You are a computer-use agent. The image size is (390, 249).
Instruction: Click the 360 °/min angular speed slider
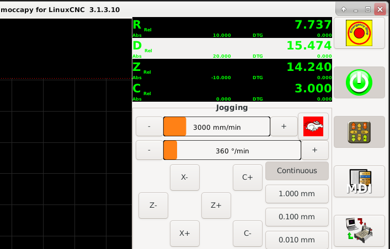232,150
